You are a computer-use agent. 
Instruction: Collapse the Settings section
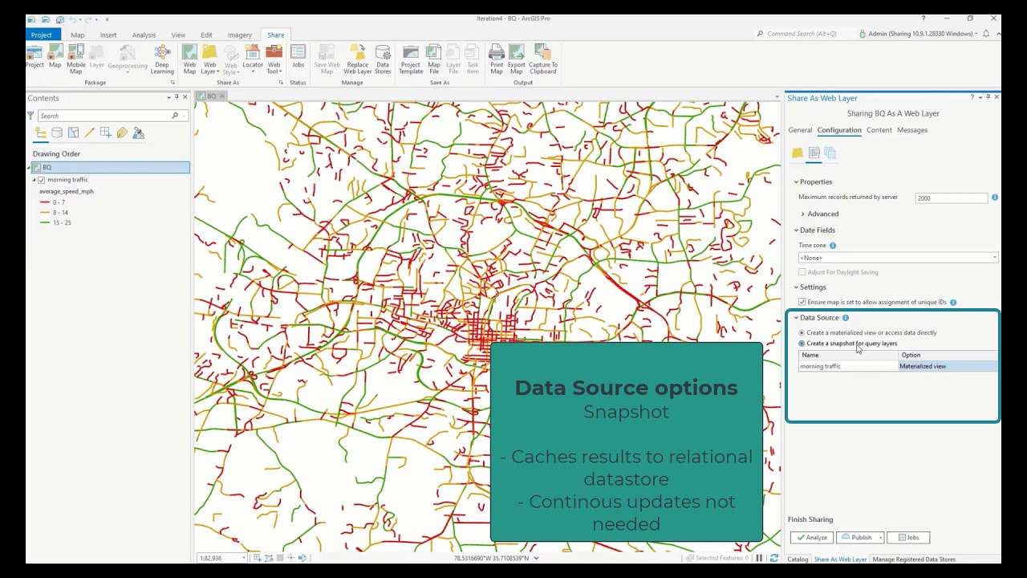click(796, 287)
